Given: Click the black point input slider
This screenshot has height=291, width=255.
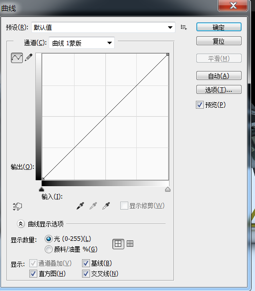Looking at the screenshot, I should pos(41,189).
